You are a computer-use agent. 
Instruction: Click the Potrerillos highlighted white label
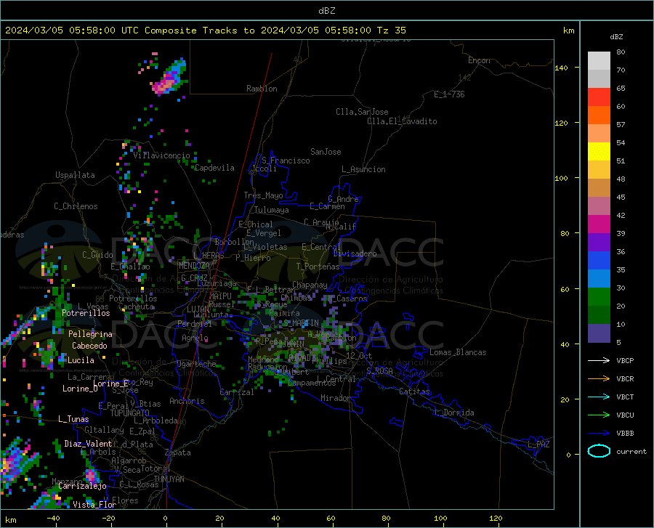tap(86, 313)
